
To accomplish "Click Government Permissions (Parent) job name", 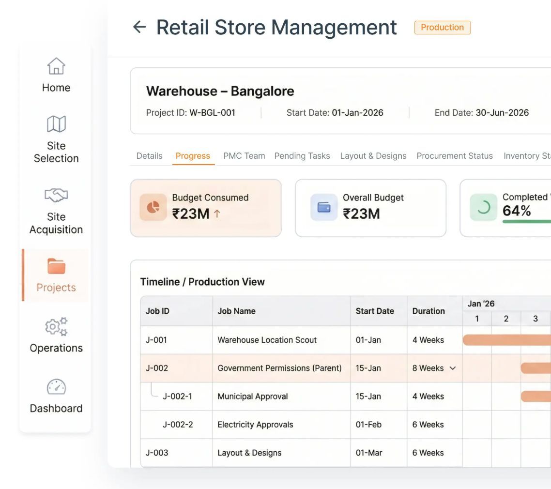I will [x=279, y=368].
